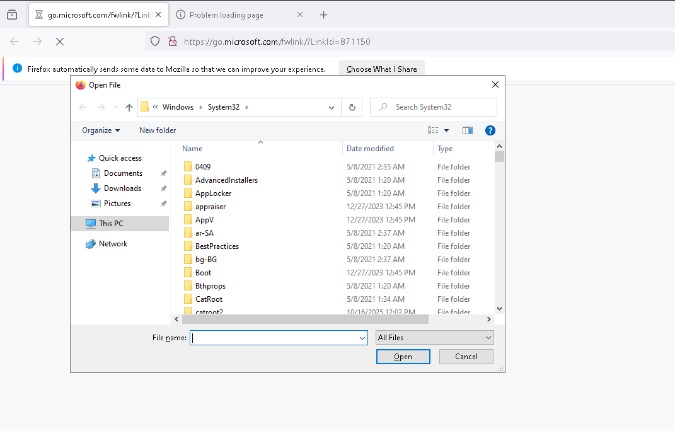This screenshot has height=431, width=675.
Task: Open Downloads in navigation pane
Action: 122,188
